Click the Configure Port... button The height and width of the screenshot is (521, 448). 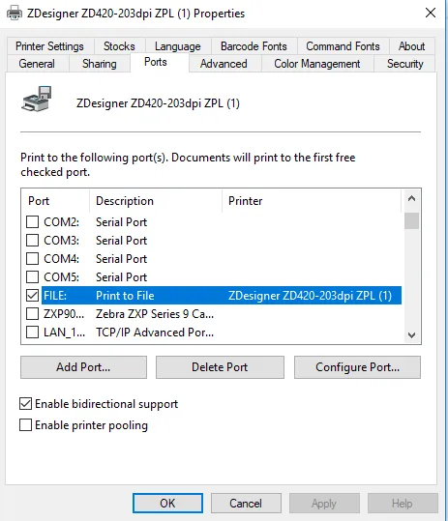coord(358,367)
